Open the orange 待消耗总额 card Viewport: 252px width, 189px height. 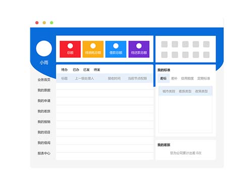(x=93, y=49)
